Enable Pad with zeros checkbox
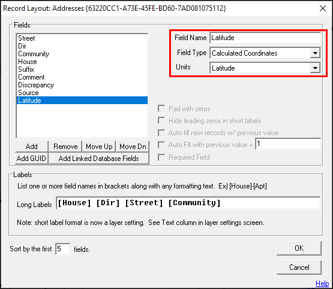 (x=161, y=109)
